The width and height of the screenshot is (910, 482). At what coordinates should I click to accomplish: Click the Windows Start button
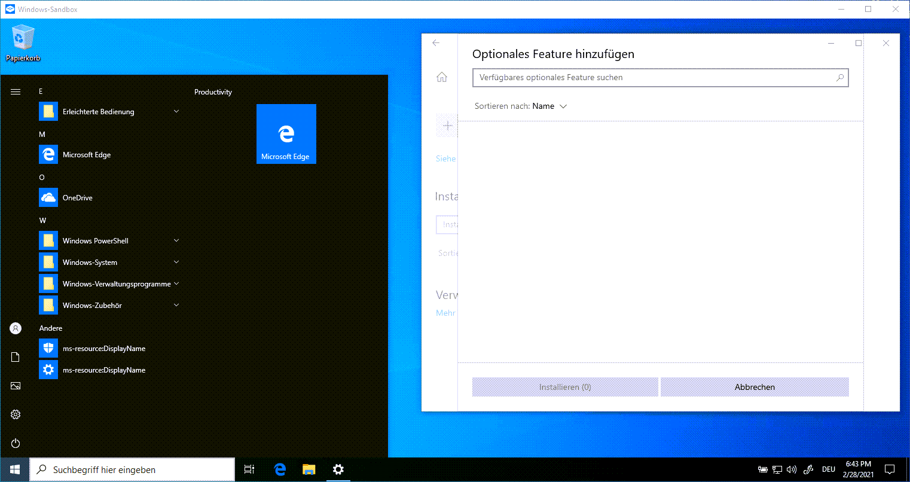click(x=15, y=469)
